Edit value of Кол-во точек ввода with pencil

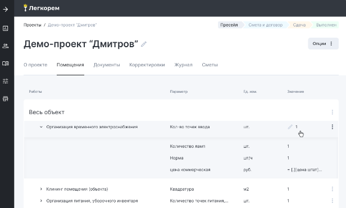pyautogui.click(x=290, y=126)
